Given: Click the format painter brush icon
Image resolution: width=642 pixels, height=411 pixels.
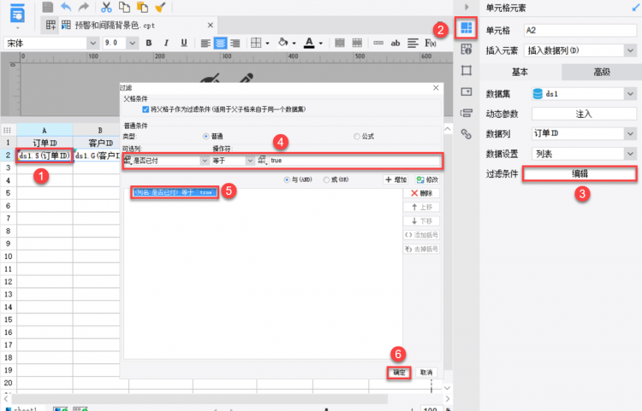Looking at the screenshot, I should coord(160,7).
